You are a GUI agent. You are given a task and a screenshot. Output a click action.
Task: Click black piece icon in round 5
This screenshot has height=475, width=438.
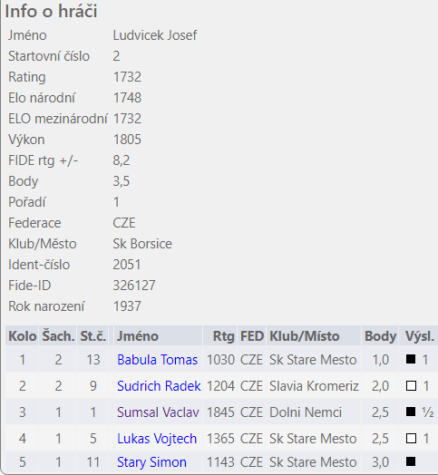(411, 461)
